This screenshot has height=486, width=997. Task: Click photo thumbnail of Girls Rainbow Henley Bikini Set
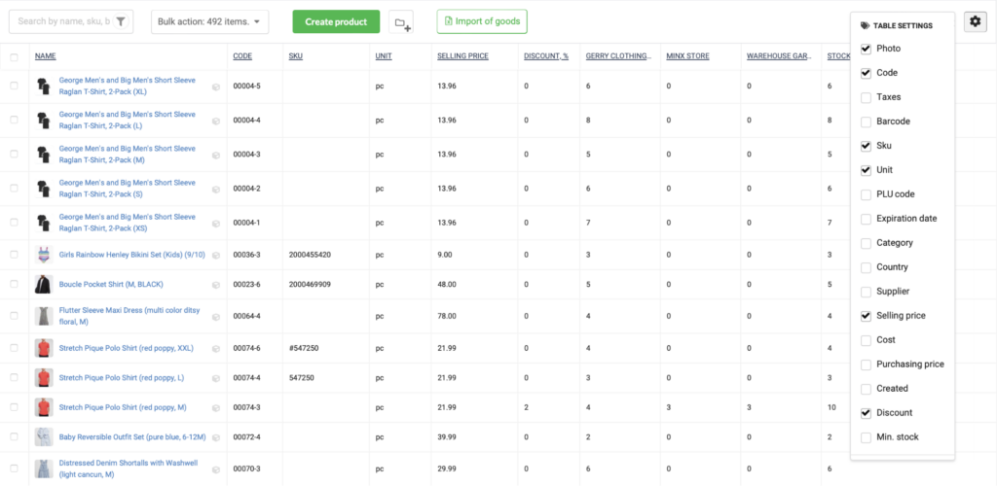(x=43, y=255)
